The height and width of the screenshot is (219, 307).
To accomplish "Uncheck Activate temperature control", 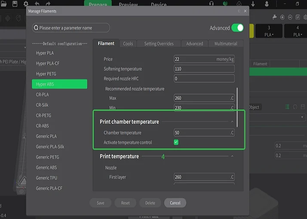I will click(x=176, y=142).
